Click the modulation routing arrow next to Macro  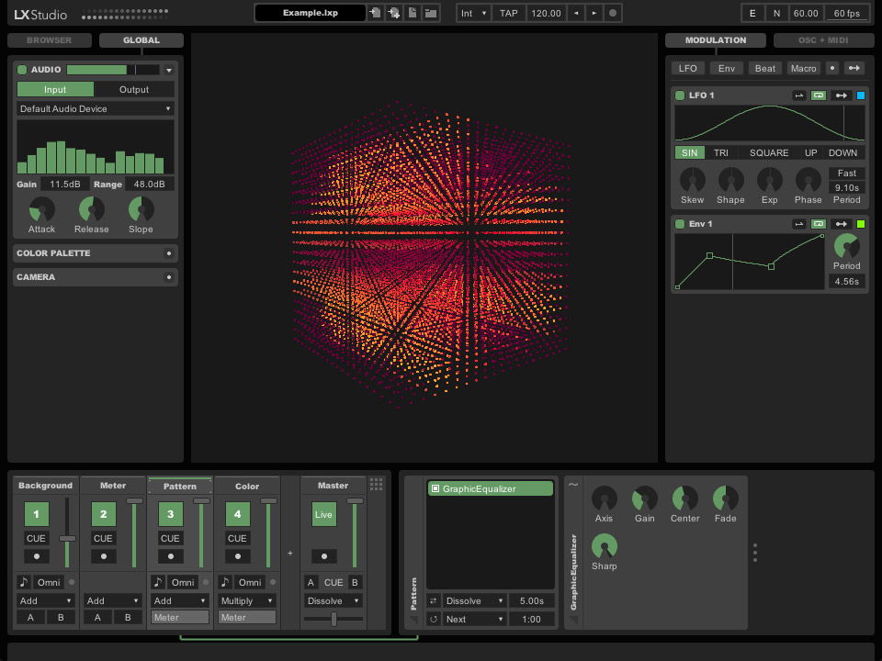(x=854, y=68)
